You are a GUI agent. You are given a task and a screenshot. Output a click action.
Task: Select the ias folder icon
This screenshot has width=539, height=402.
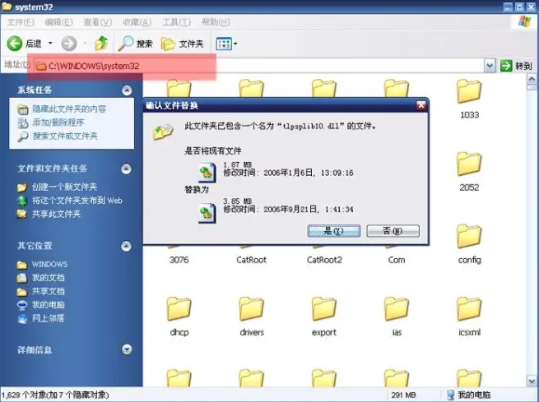pyautogui.click(x=397, y=309)
